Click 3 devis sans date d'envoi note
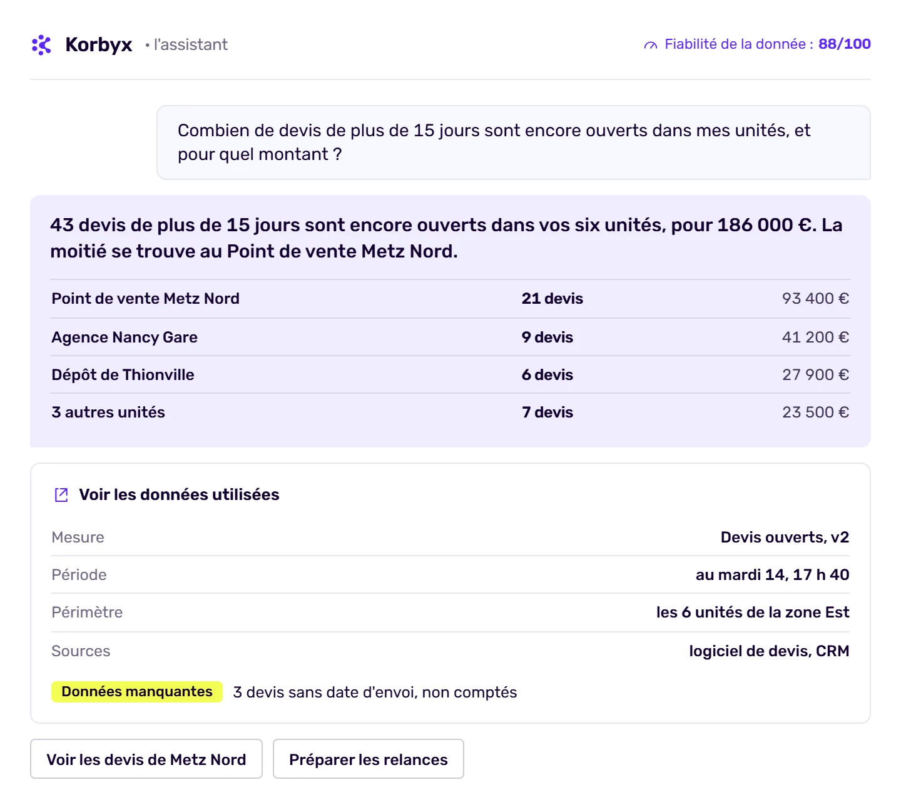Viewport: 901px width, 810px height. pyautogui.click(x=375, y=692)
